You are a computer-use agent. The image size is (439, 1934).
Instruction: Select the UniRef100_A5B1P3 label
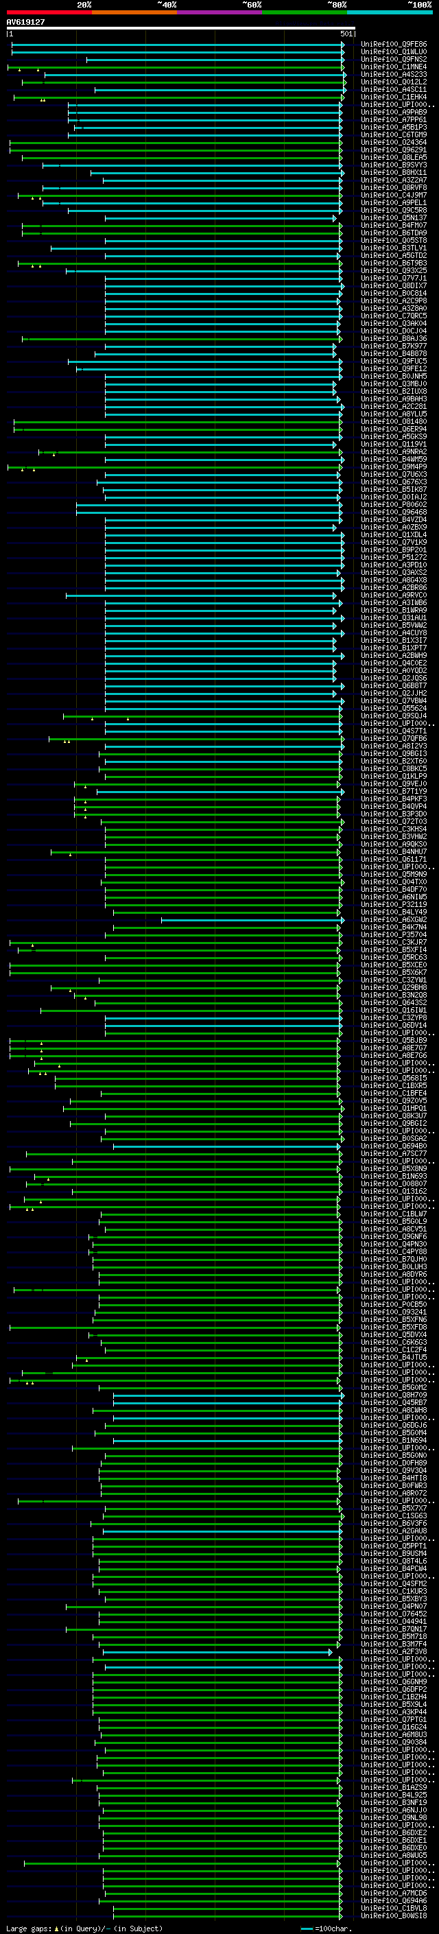394,127
